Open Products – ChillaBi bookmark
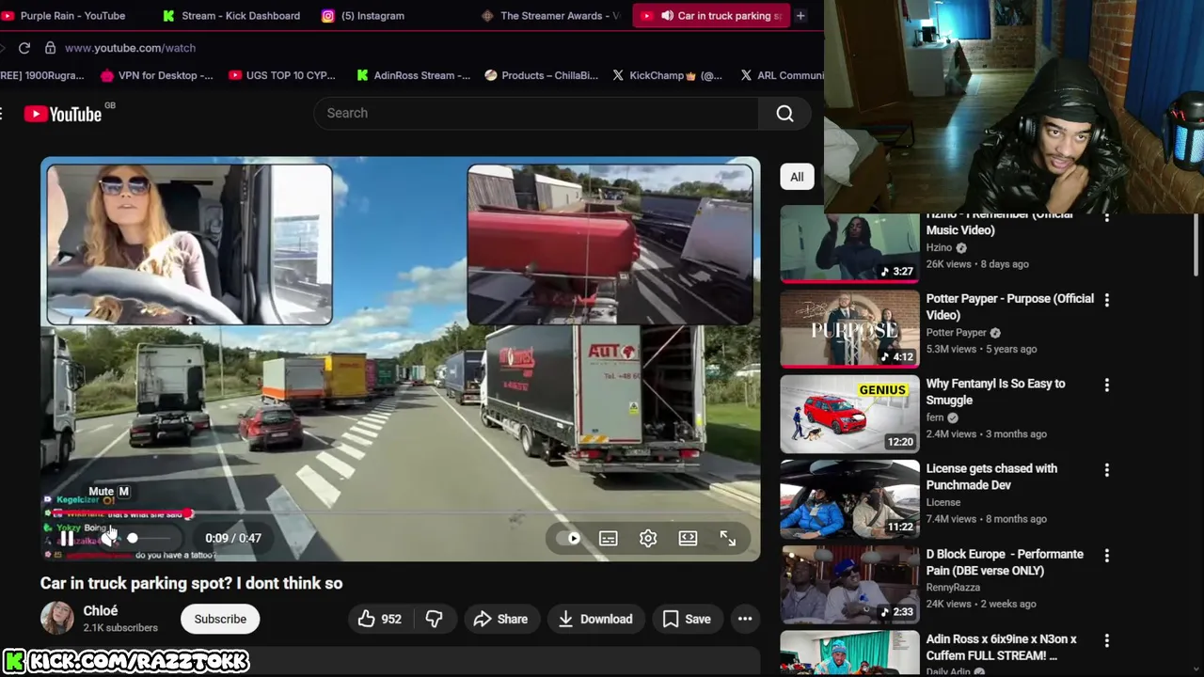 pyautogui.click(x=542, y=75)
